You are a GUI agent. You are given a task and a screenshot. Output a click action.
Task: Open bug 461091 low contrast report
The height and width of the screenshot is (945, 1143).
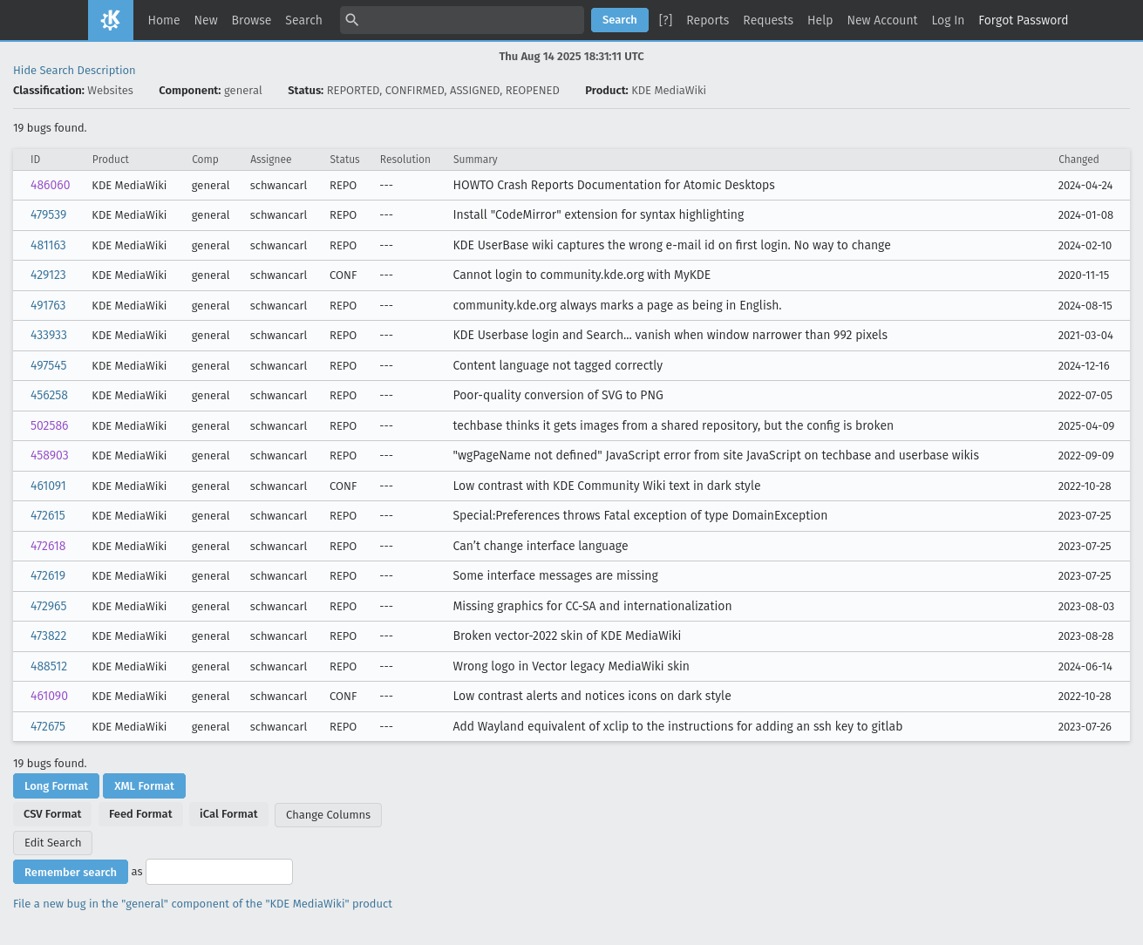click(48, 486)
